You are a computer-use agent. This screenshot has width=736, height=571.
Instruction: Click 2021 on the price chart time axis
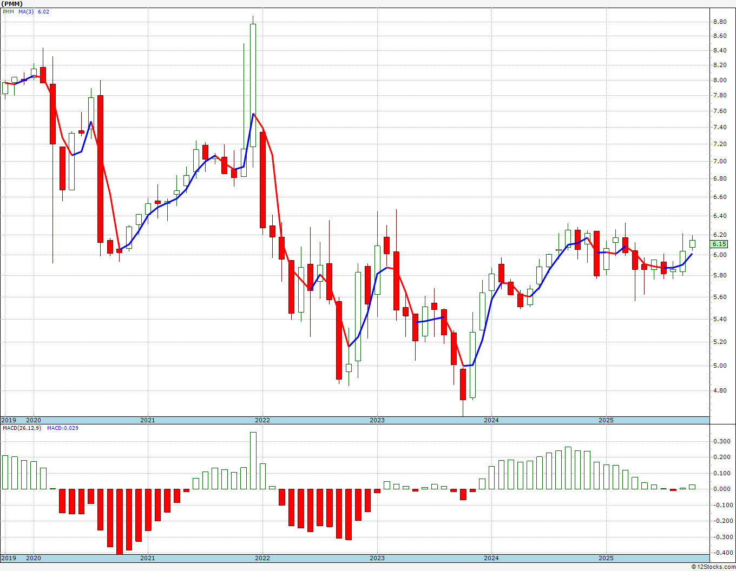[x=148, y=420]
